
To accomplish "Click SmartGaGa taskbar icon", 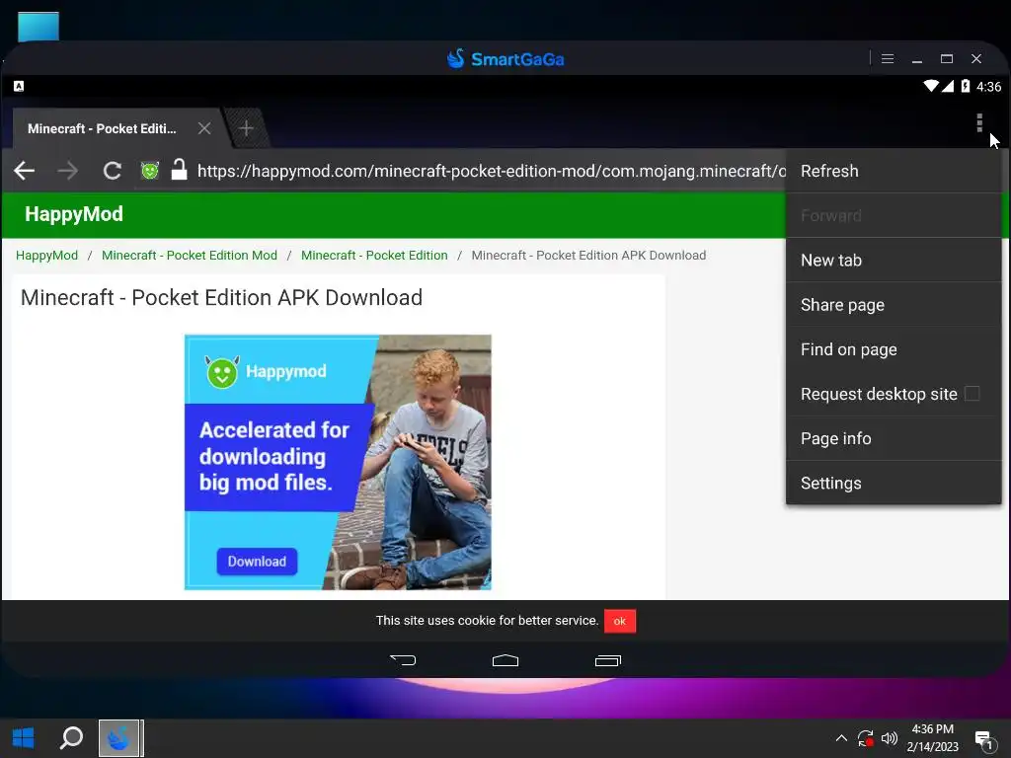I will pos(119,738).
